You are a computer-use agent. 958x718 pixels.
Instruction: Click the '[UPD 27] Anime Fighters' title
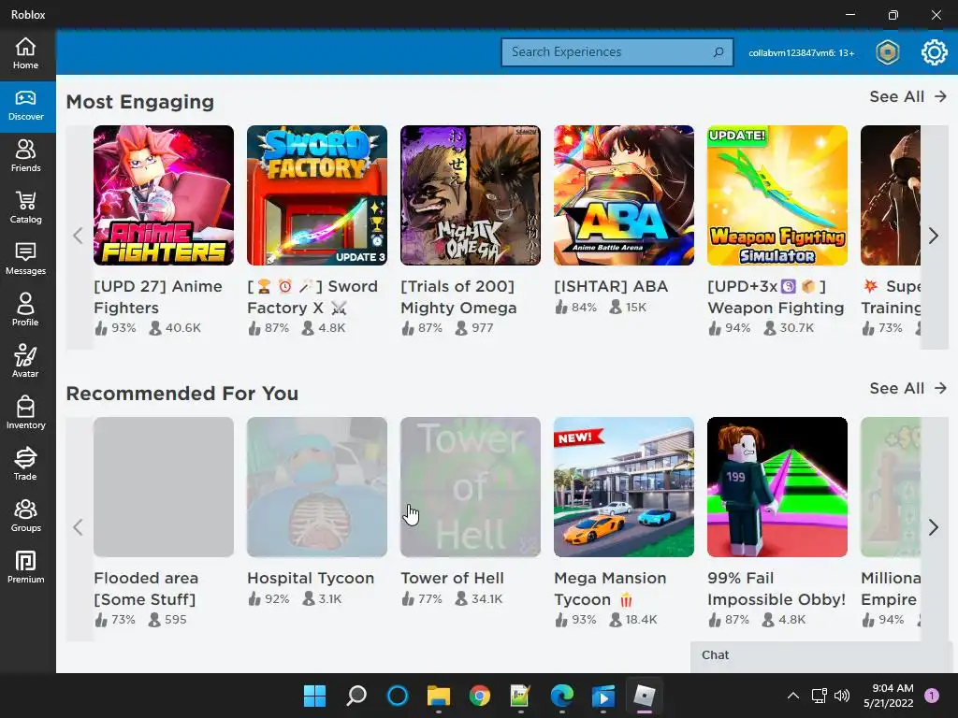click(157, 296)
